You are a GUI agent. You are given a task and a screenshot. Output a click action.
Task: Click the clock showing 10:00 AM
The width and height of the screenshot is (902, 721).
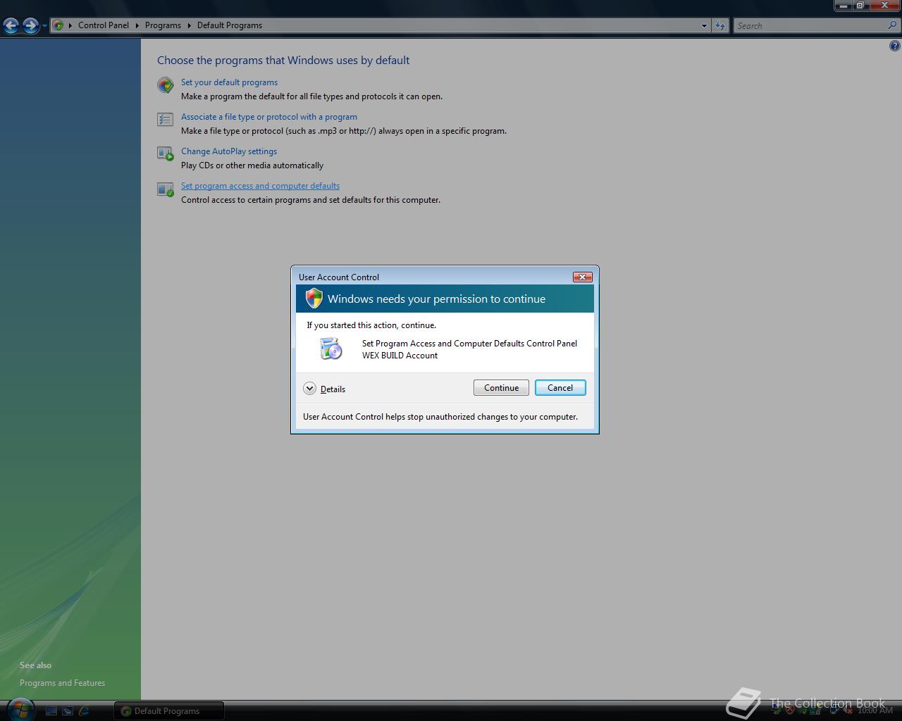point(875,710)
